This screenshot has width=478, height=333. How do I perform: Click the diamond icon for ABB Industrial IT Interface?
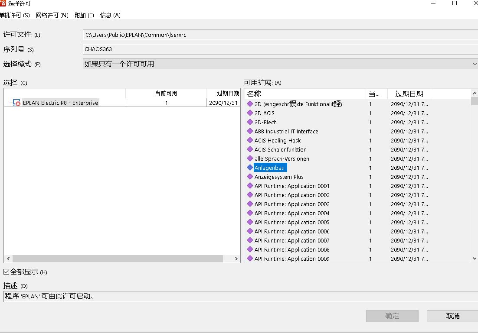(x=250, y=131)
